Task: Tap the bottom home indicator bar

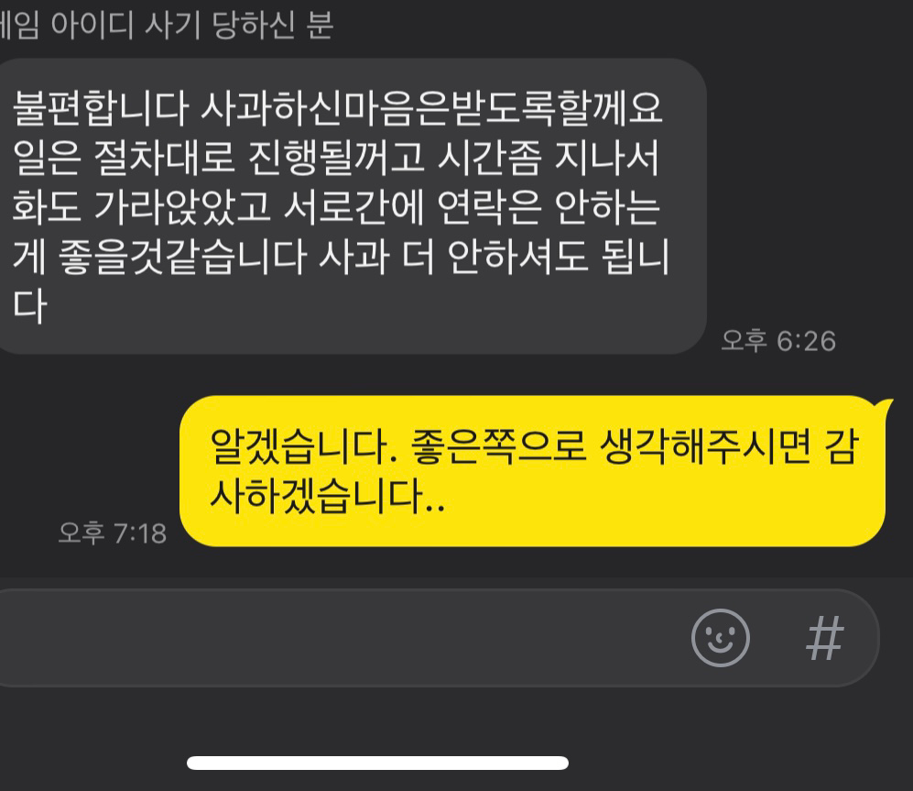Action: coord(377,763)
